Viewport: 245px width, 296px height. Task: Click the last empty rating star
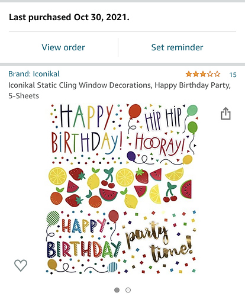(x=217, y=74)
